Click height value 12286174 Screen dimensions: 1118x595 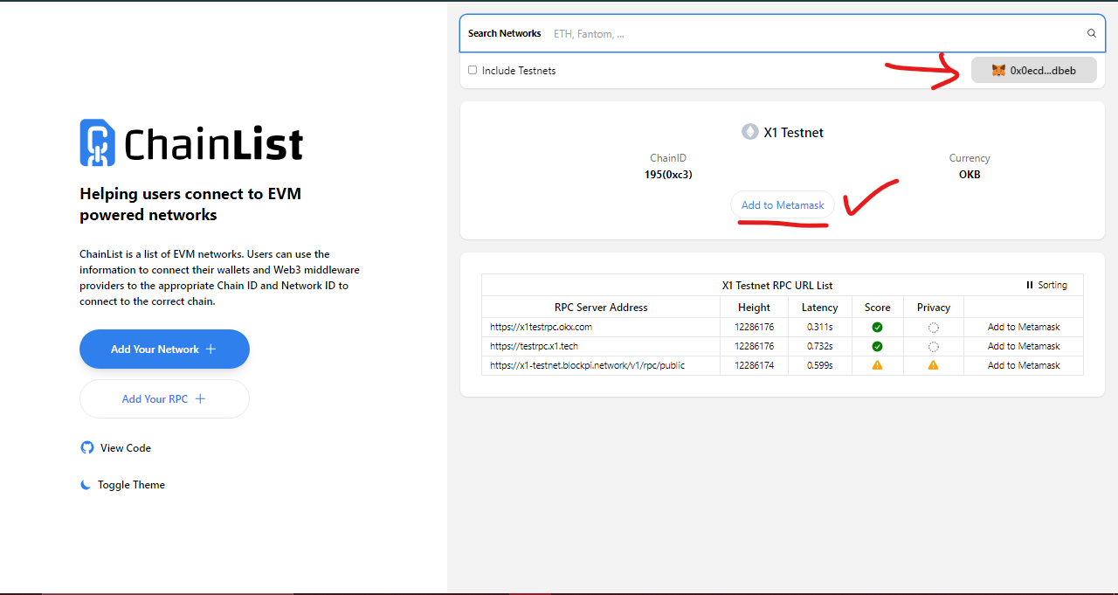[754, 365]
